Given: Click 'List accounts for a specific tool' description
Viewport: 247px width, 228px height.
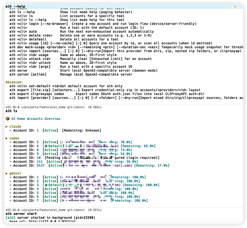Looking at the screenshot, I should click(92, 16).
